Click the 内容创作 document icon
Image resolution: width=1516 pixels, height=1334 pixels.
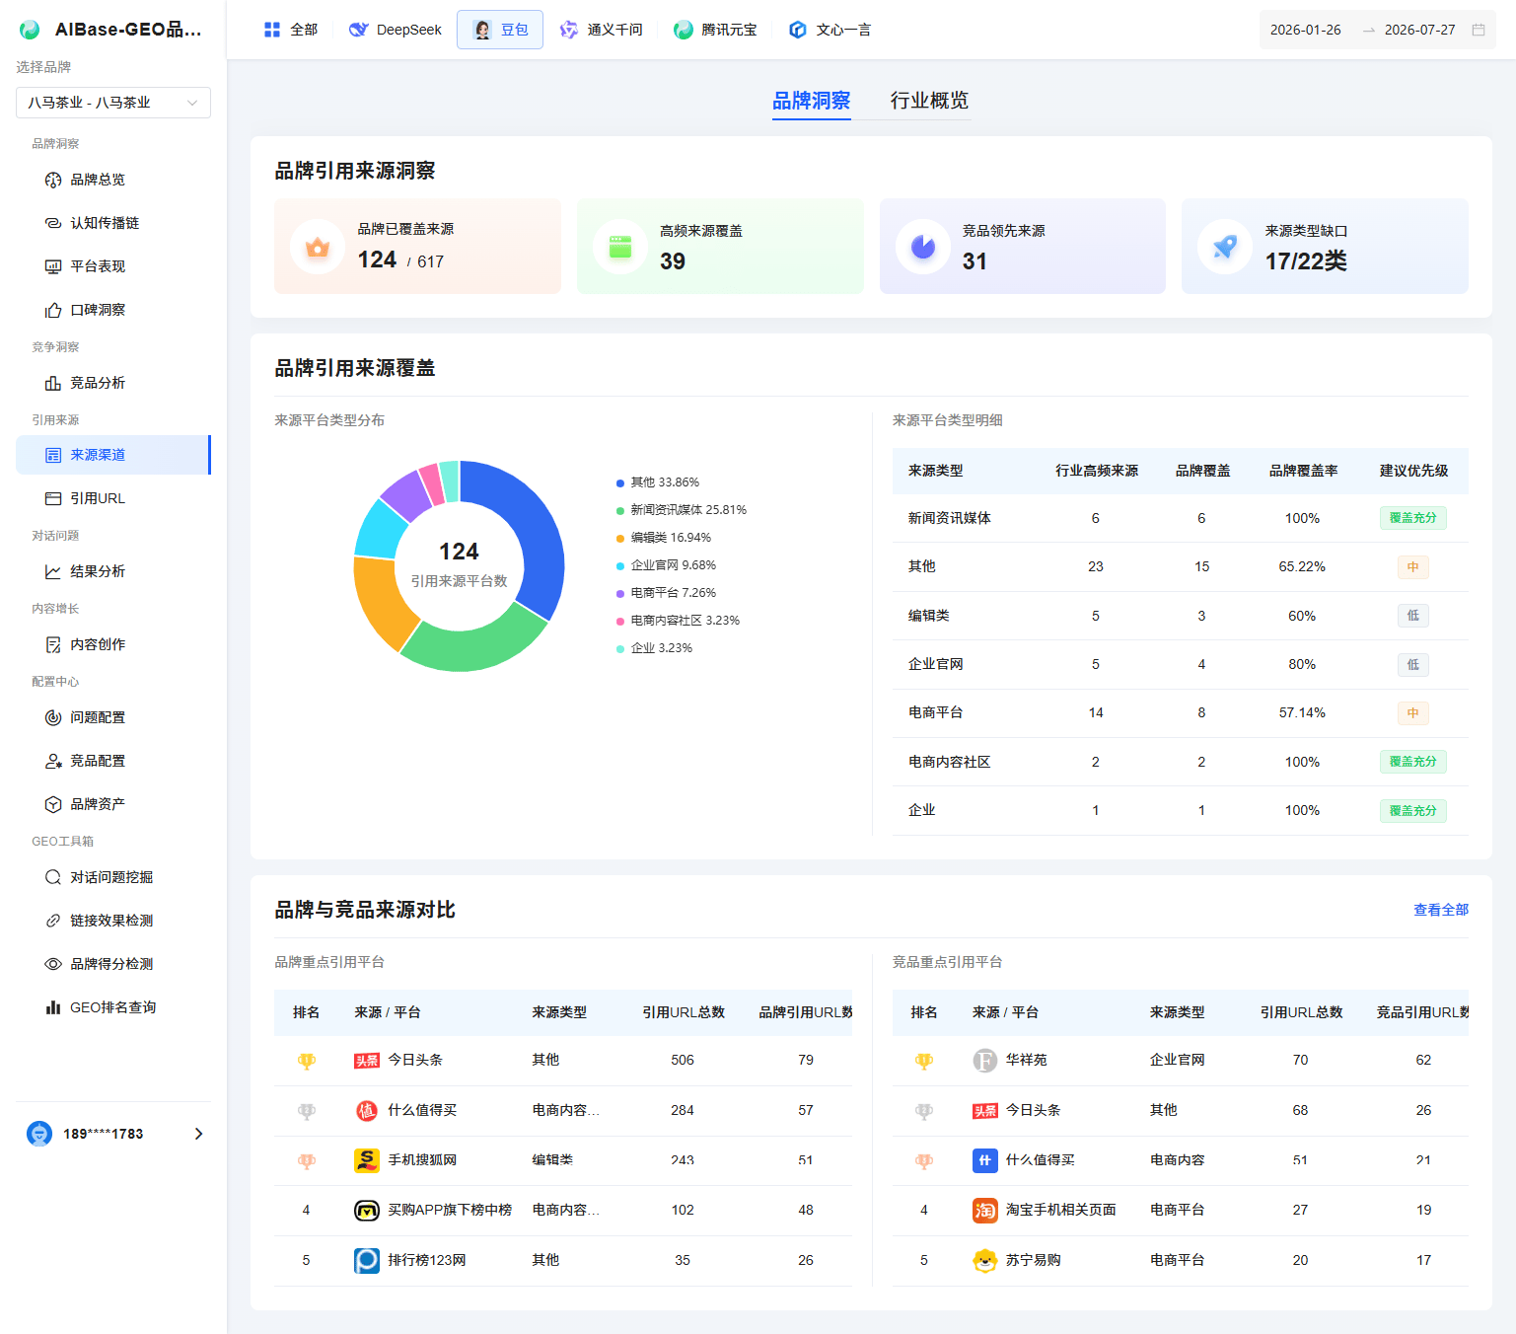tap(53, 644)
